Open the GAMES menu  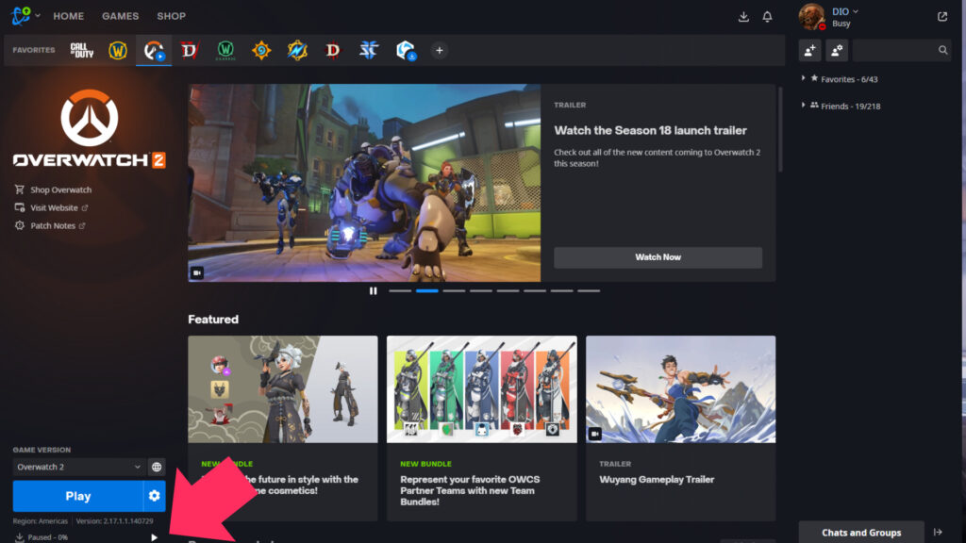pos(119,16)
